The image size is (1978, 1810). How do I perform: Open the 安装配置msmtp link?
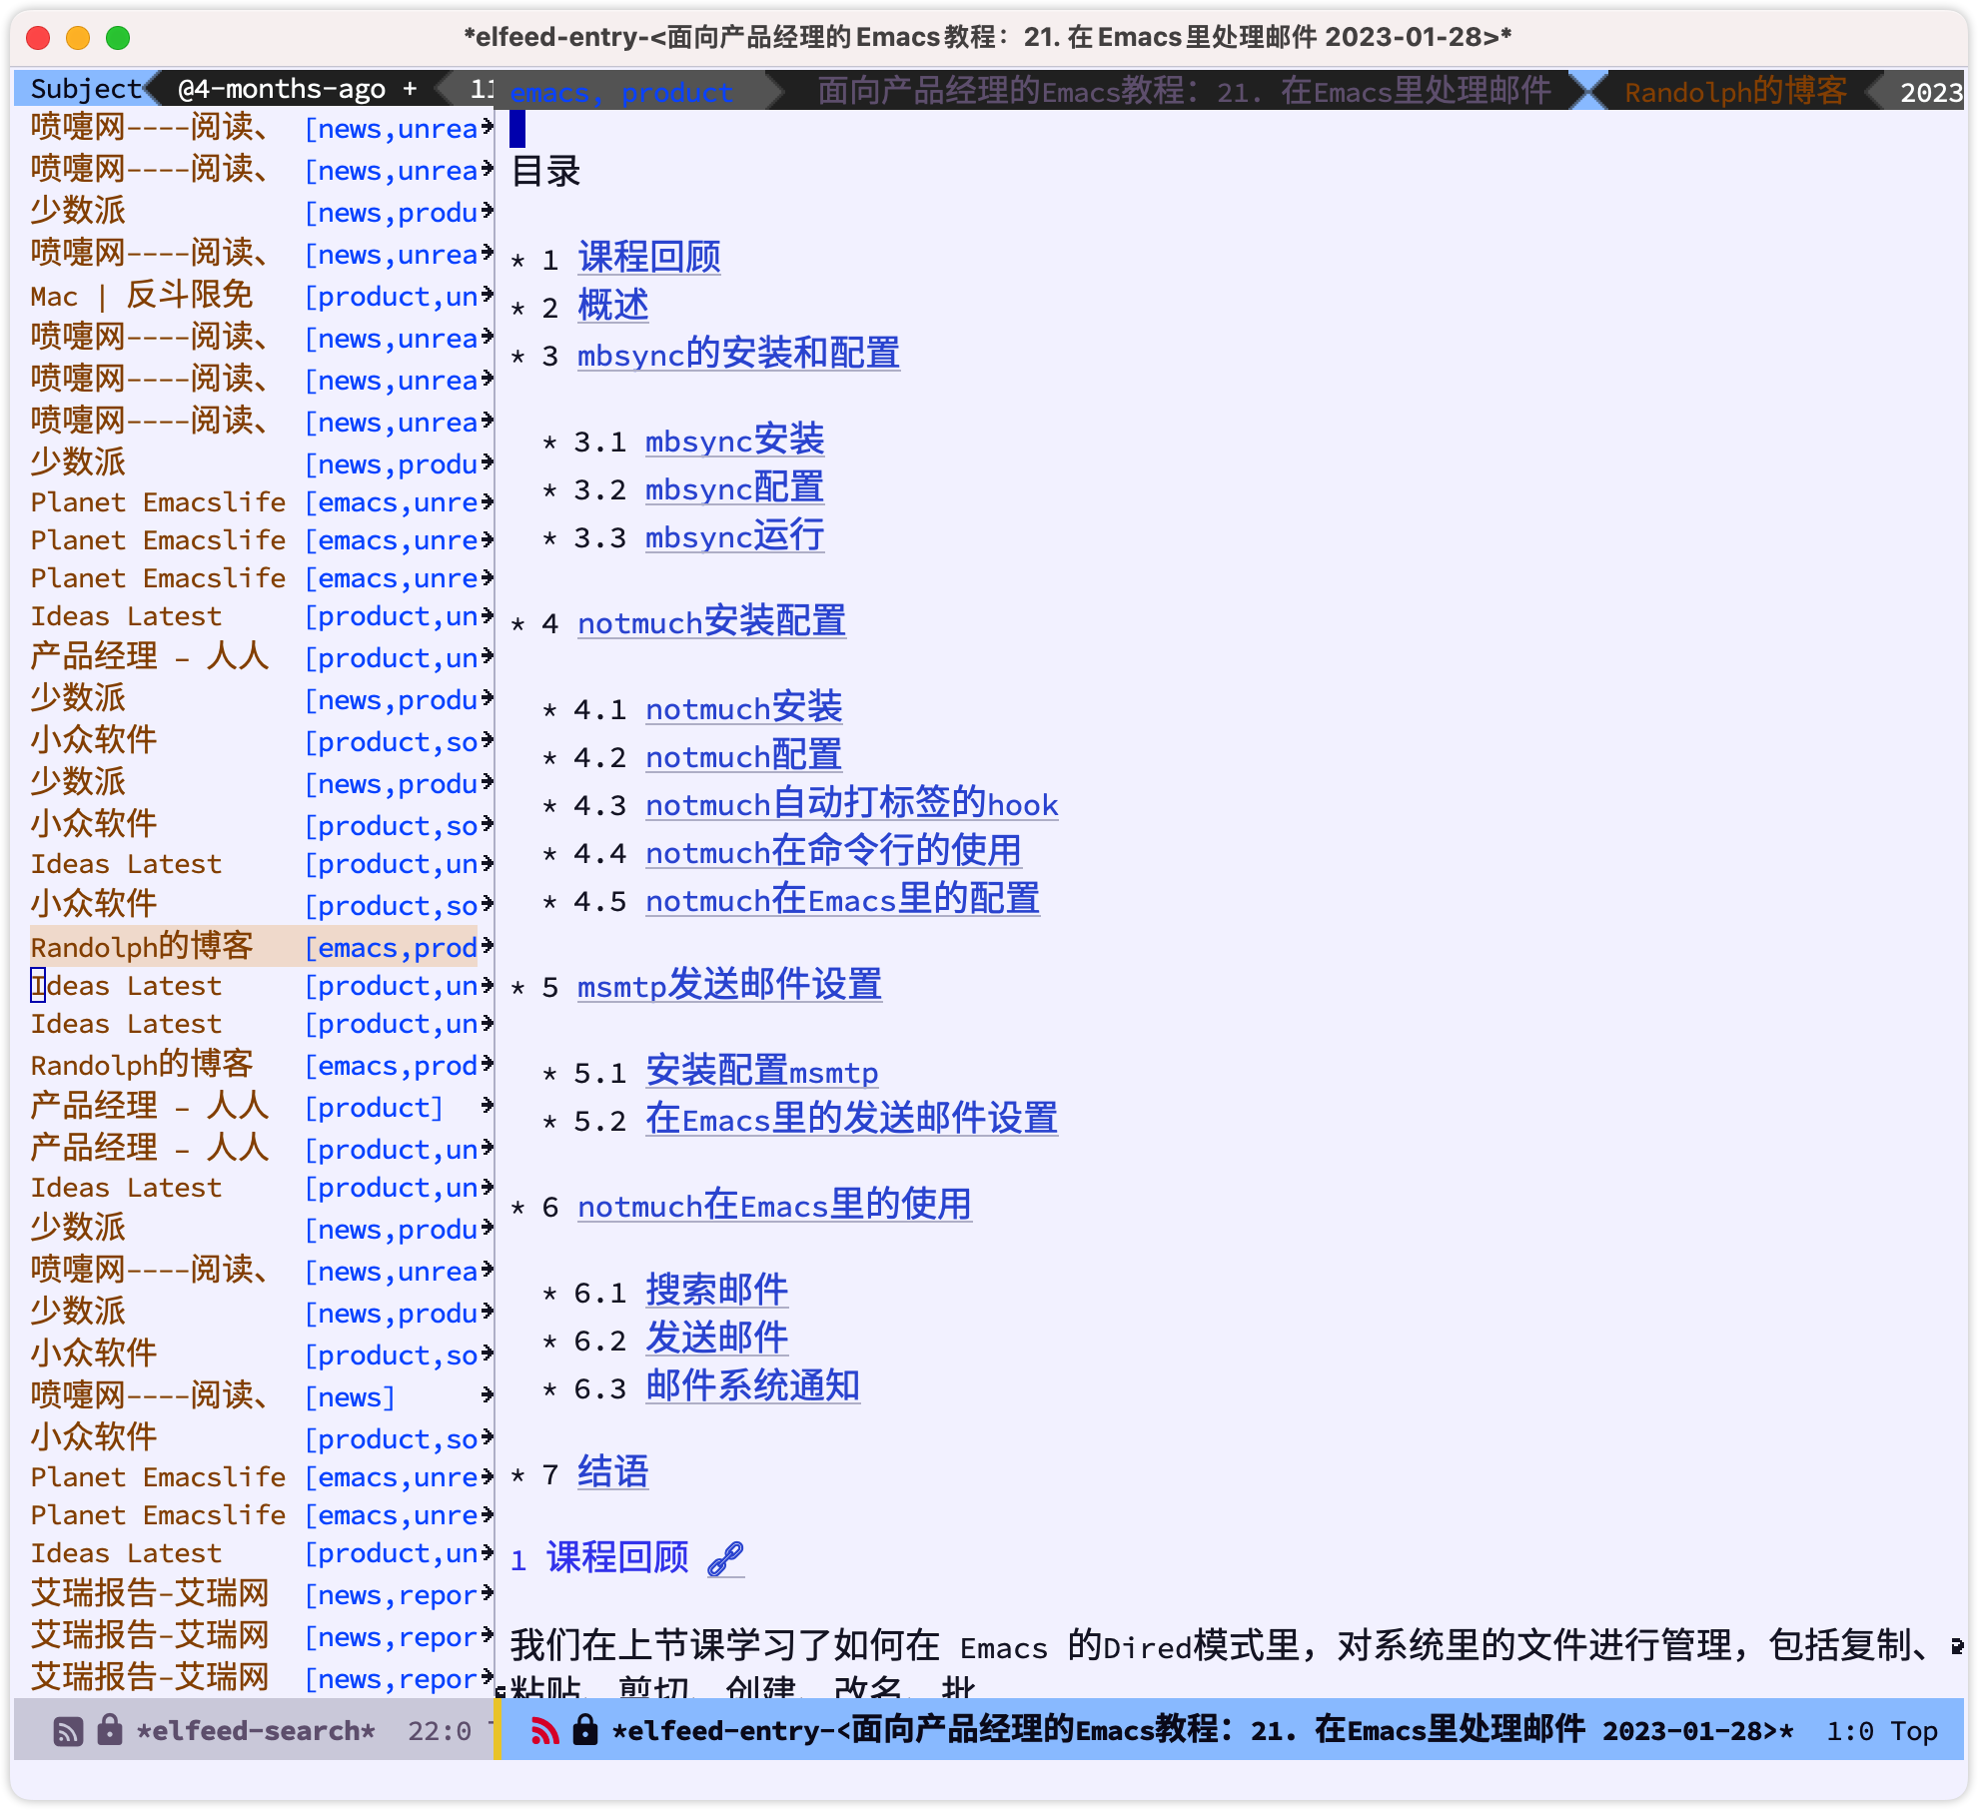click(761, 1071)
